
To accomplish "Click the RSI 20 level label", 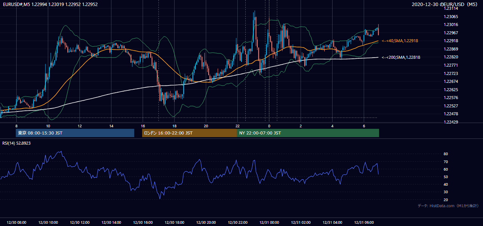I will pos(446,200).
